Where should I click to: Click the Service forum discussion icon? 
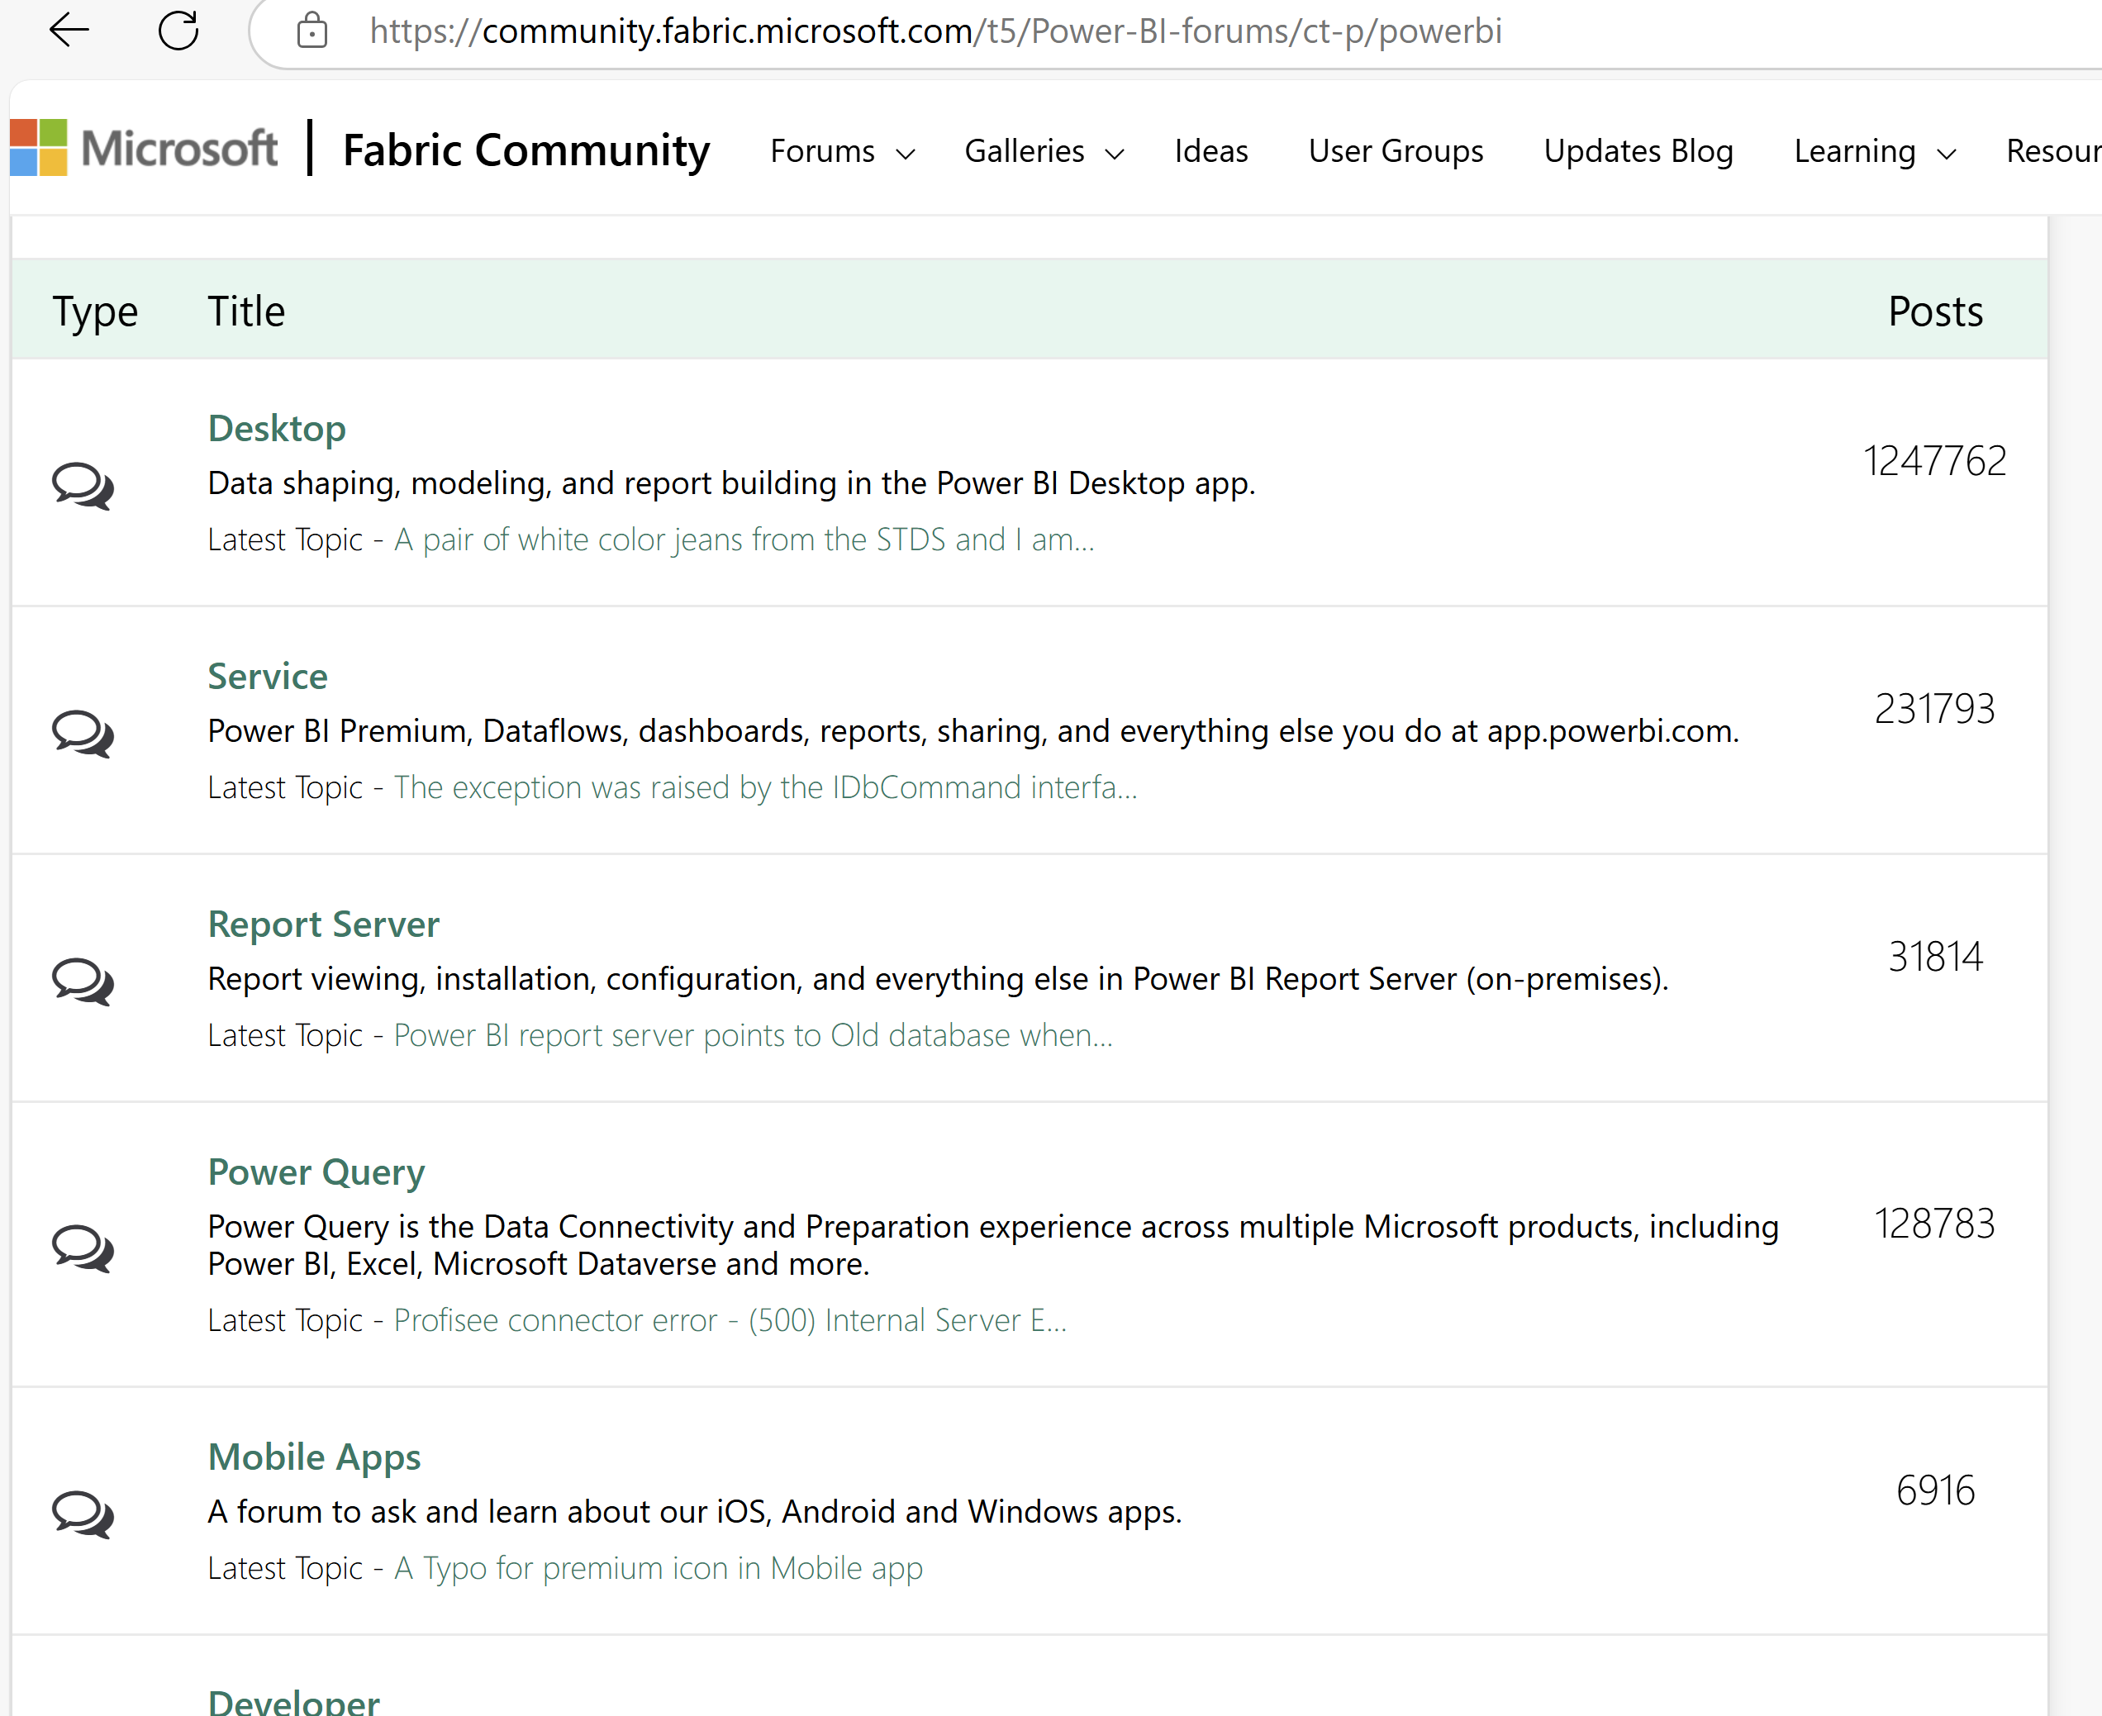point(83,733)
